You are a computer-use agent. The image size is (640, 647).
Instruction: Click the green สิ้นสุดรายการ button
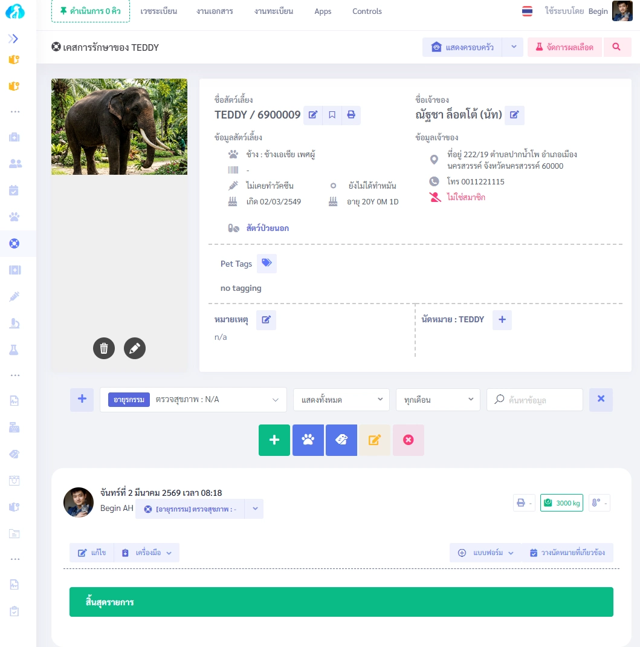(341, 602)
